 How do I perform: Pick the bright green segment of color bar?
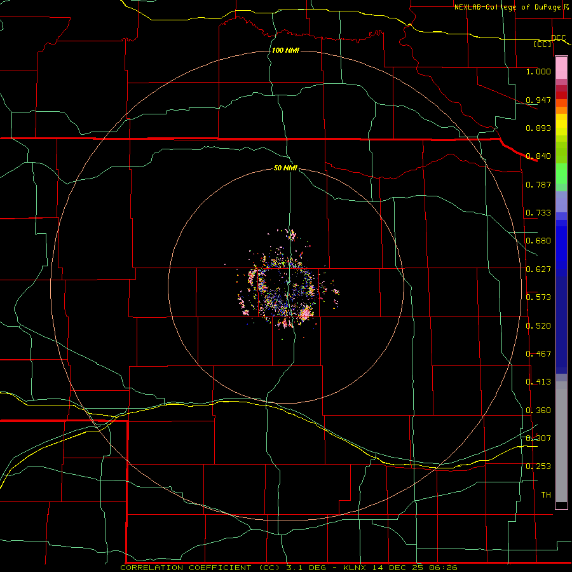[x=561, y=174]
